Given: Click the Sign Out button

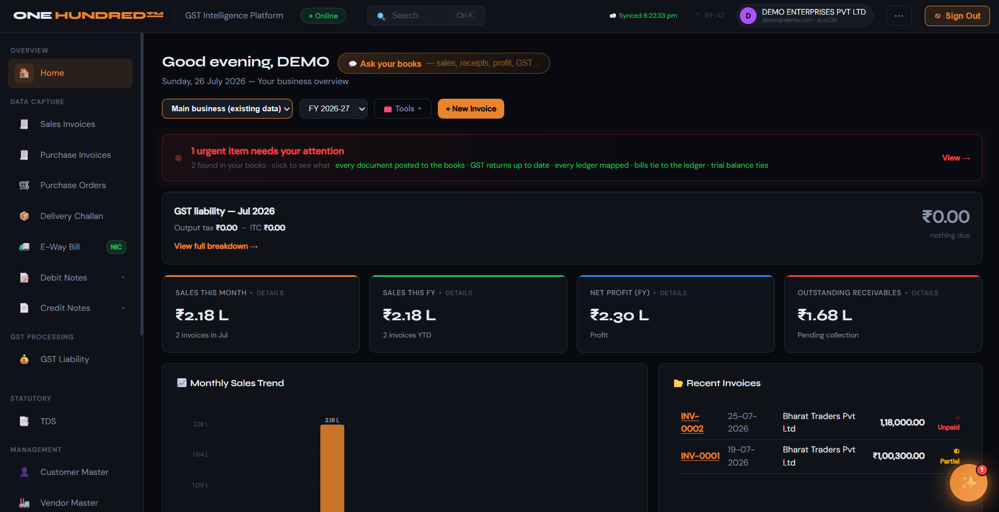Looking at the screenshot, I should click(x=957, y=16).
